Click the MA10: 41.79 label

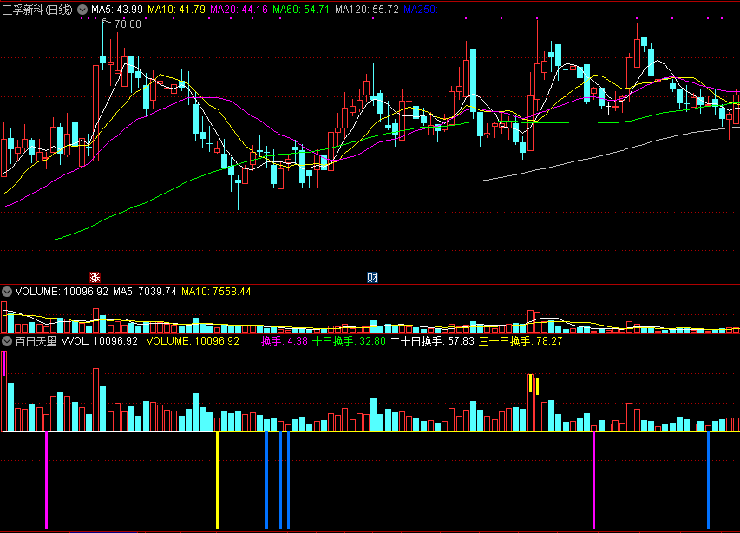click(176, 10)
